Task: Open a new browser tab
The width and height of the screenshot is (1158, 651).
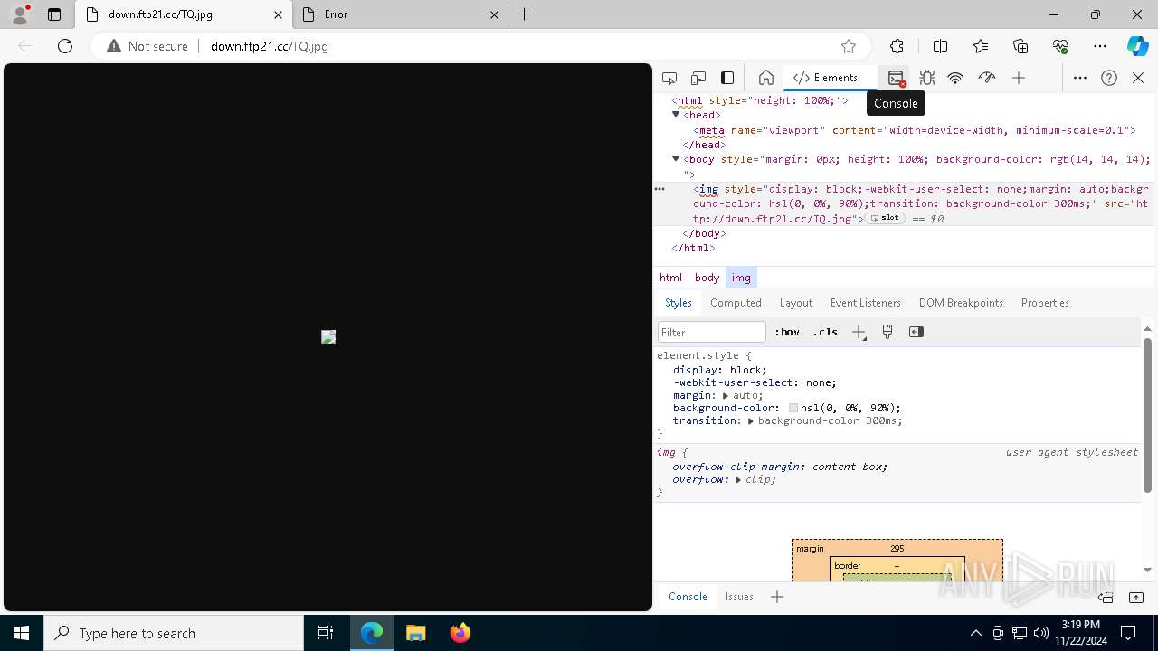Action: (525, 14)
